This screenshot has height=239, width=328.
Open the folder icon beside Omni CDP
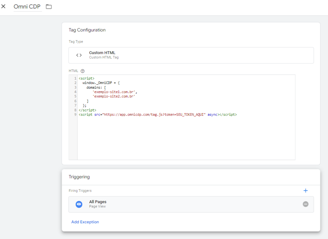[x=49, y=7]
